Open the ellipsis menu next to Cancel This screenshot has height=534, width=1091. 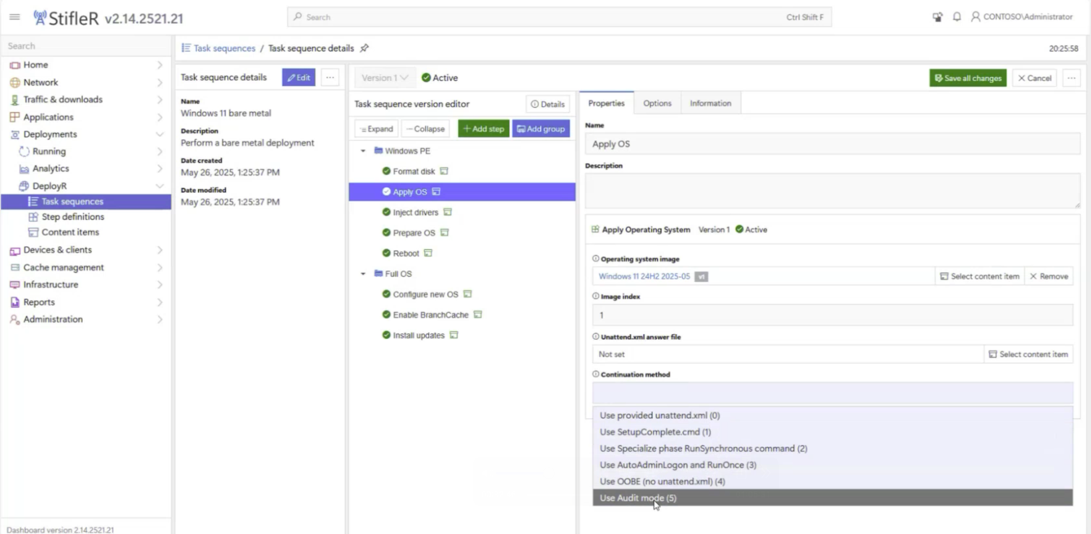[1072, 78]
